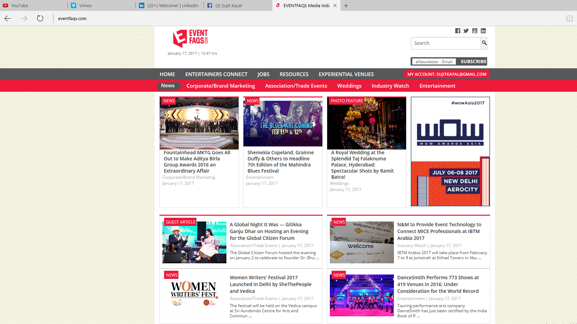Viewport: 577px width, 324px height.
Task: Open Taj Falaknuma wedding photo thumbnail
Action: (x=366, y=123)
